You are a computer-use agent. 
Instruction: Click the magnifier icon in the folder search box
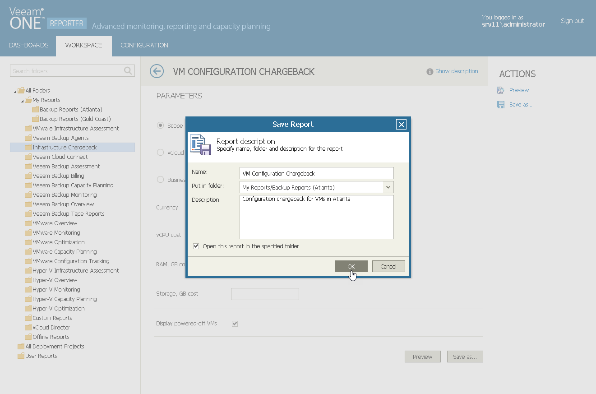pos(128,70)
